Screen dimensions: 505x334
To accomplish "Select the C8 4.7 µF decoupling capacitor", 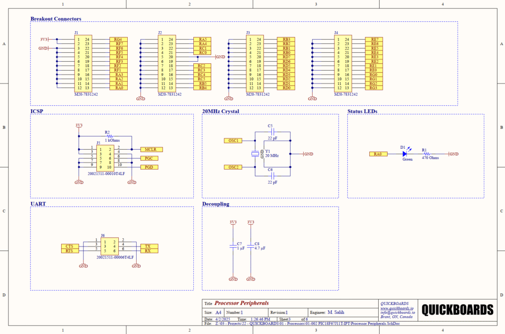I will 251,246.
